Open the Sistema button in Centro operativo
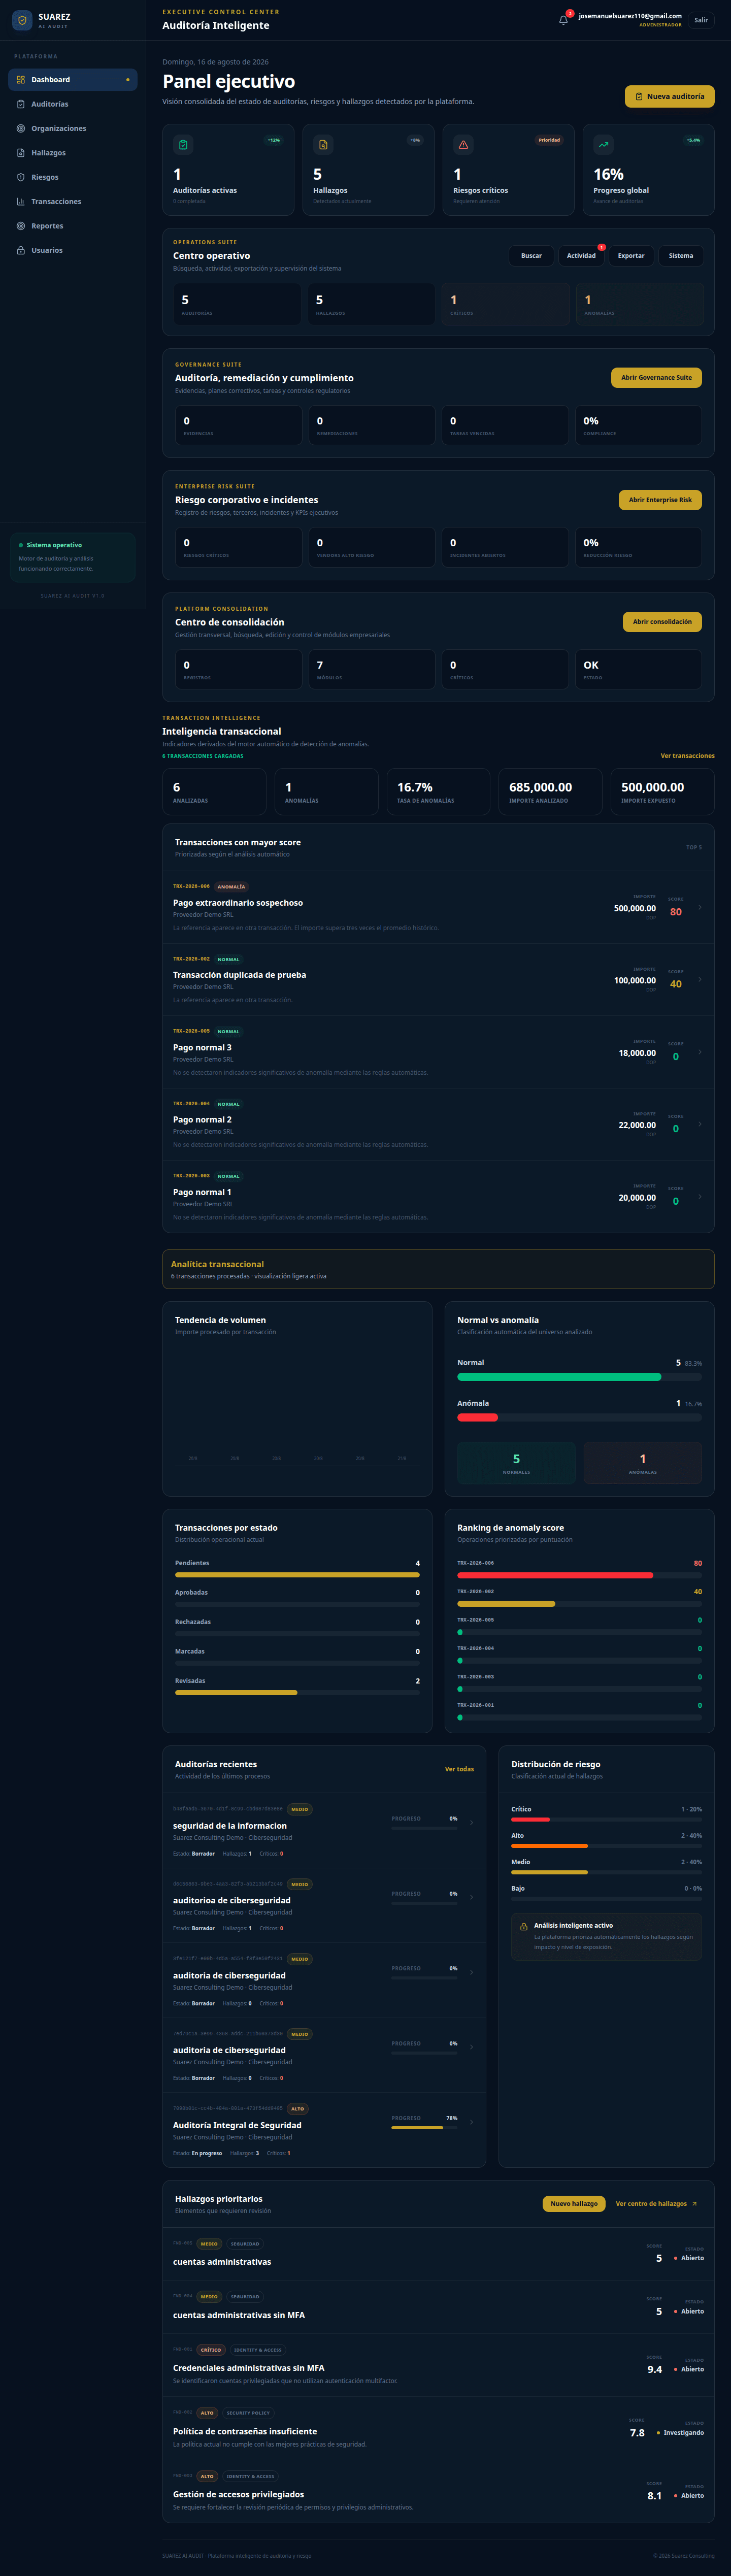The image size is (731, 2576). (x=681, y=256)
